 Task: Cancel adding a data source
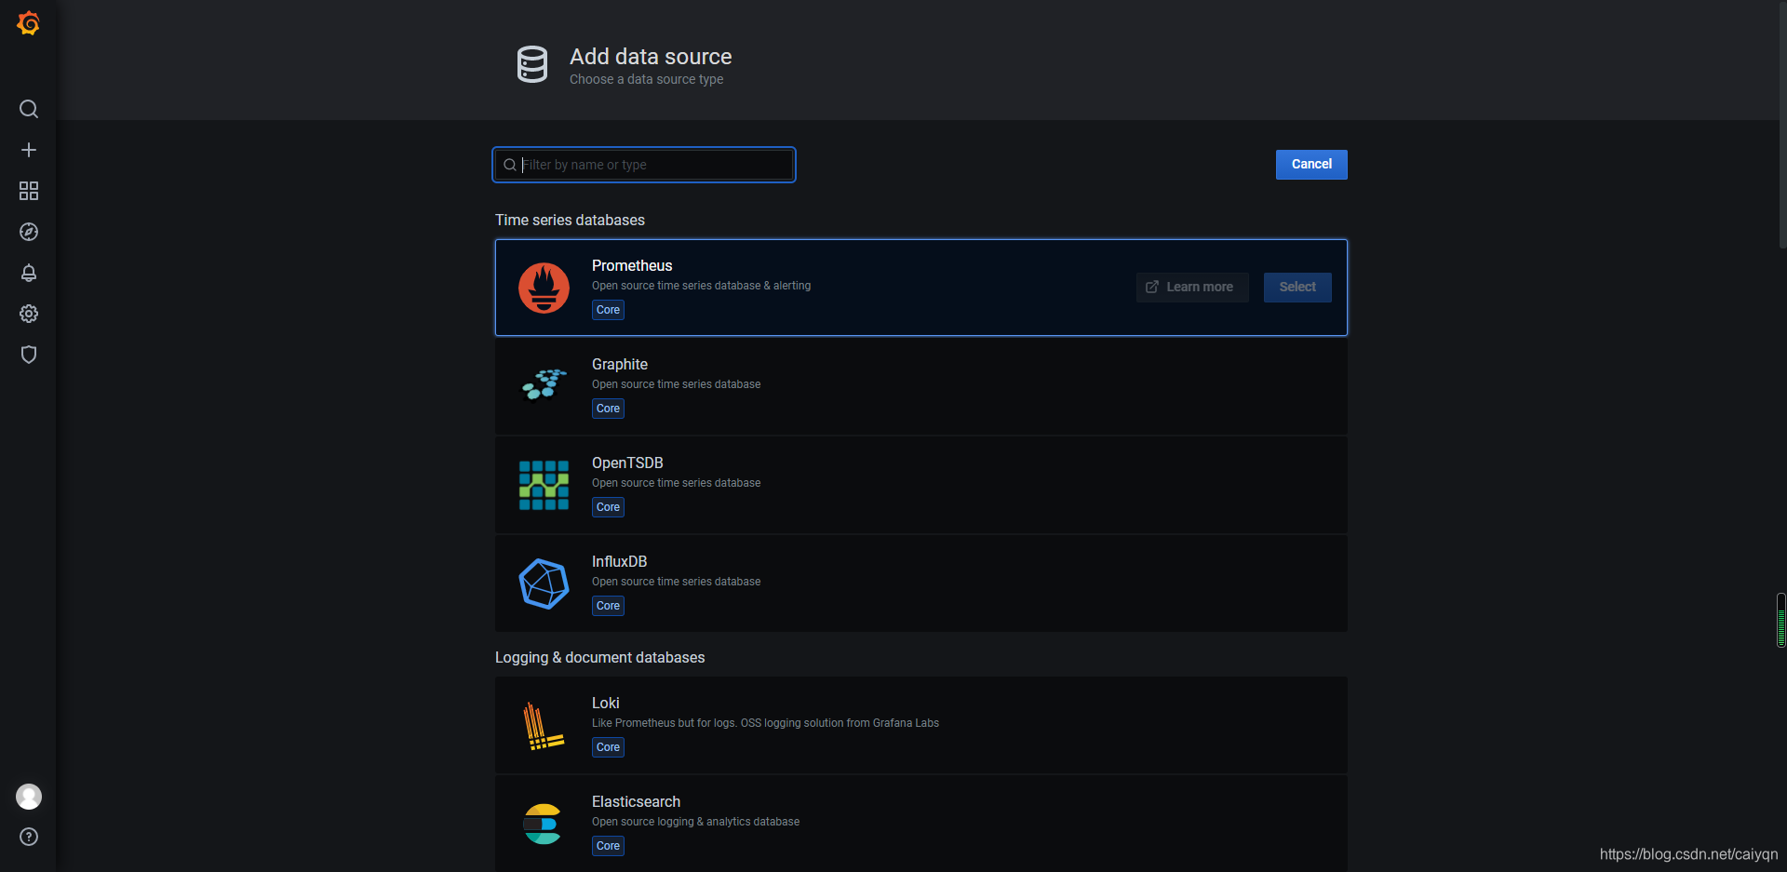coord(1311,165)
